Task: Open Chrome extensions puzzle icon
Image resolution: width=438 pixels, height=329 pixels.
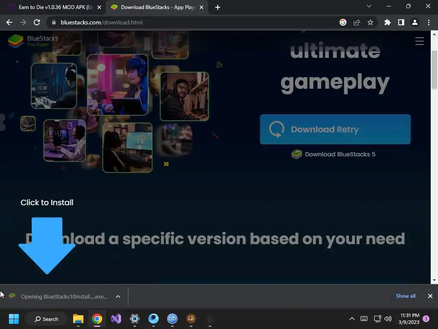Action: [x=387, y=22]
